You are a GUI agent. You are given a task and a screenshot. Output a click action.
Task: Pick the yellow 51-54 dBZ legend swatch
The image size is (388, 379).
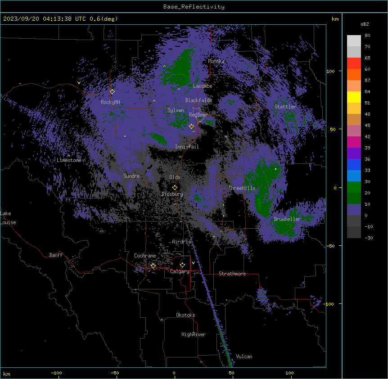tap(354, 97)
